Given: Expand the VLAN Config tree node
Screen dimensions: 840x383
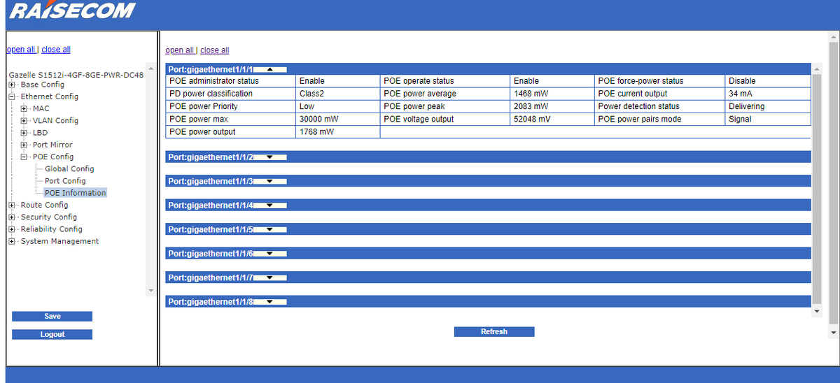Looking at the screenshot, I should coord(24,120).
